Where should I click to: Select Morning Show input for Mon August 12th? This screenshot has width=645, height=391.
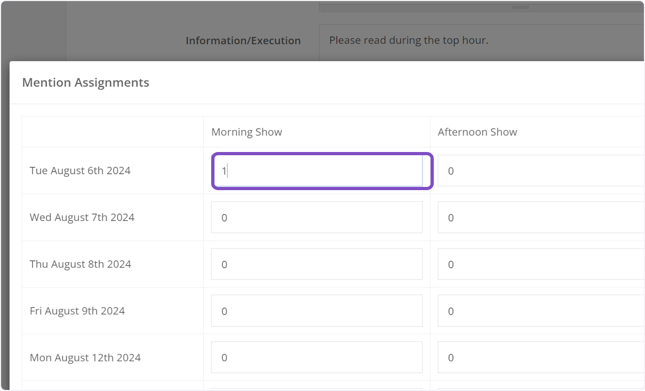(317, 358)
